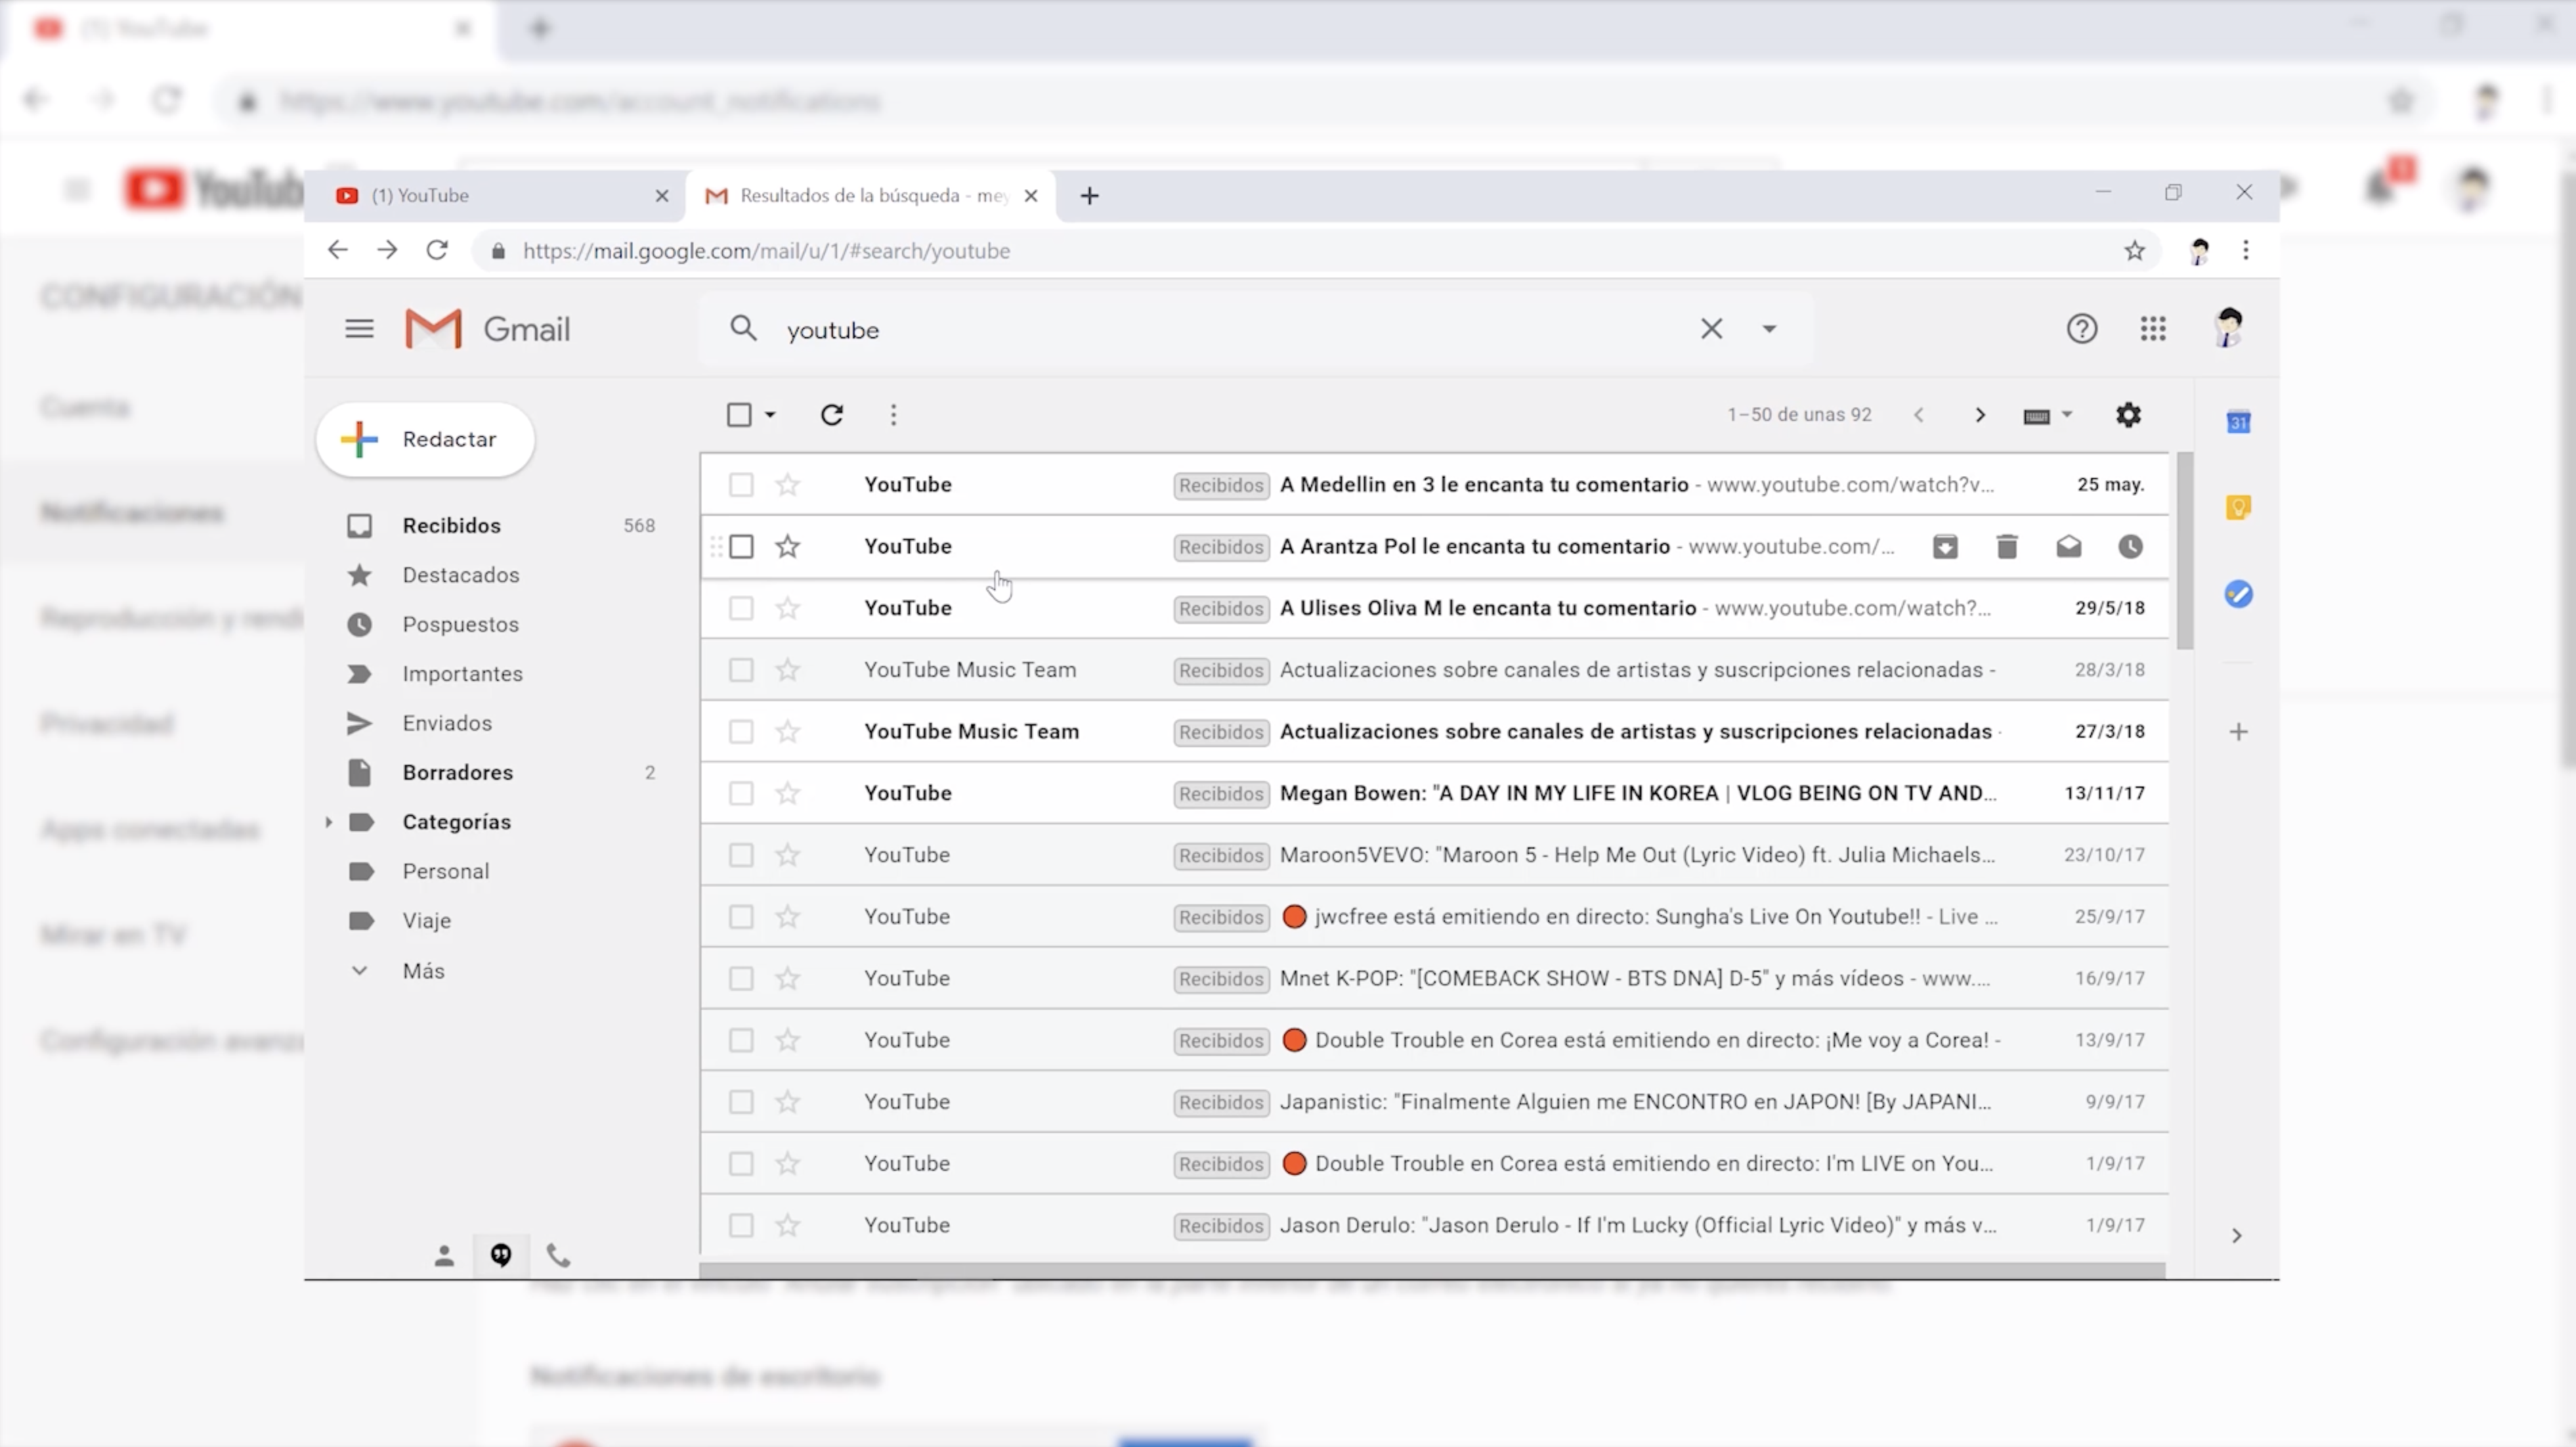Snooze the Arantza Pol email

[2131, 547]
